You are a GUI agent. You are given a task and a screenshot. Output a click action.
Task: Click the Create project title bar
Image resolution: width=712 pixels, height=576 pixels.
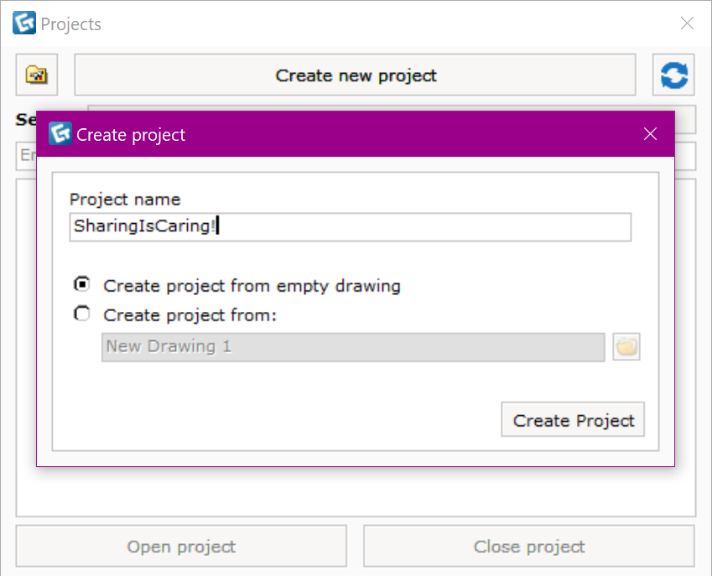(x=356, y=134)
